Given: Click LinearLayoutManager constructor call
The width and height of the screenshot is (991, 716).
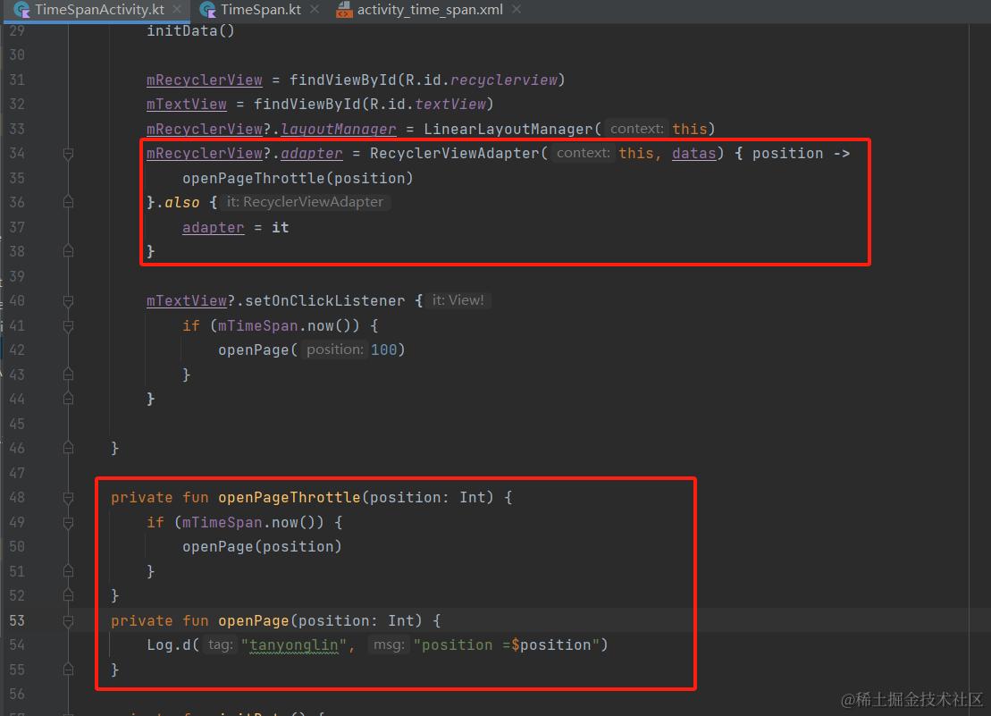Looking at the screenshot, I should pyautogui.click(x=508, y=130).
